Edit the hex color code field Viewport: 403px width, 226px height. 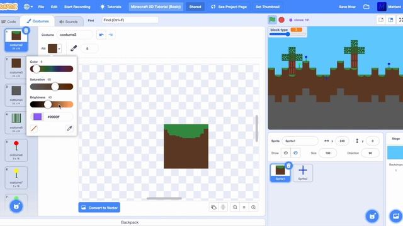point(59,117)
